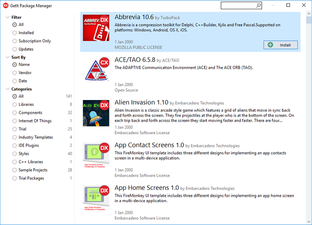The height and width of the screenshot is (225, 312).
Task: Sort packages by Vendor
Action: 15,73
